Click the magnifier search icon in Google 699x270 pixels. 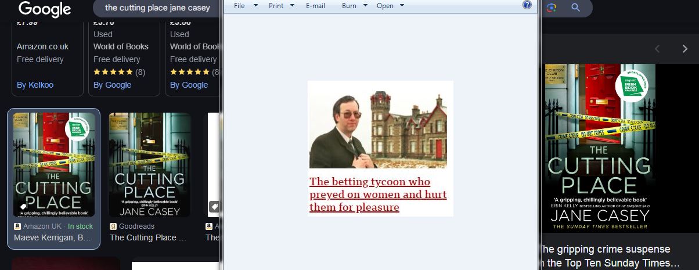pos(575,8)
